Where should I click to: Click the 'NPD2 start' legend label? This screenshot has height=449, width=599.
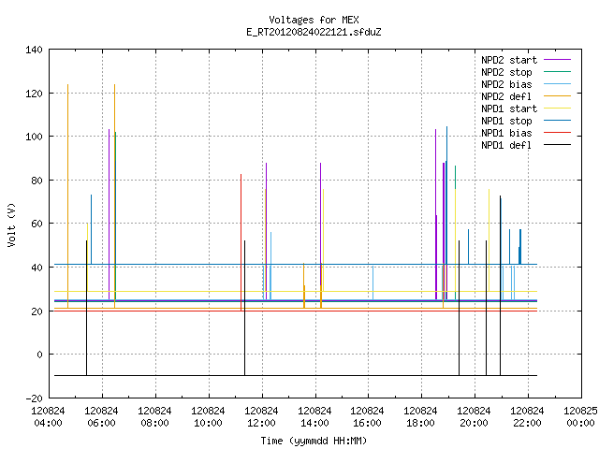coord(509,60)
